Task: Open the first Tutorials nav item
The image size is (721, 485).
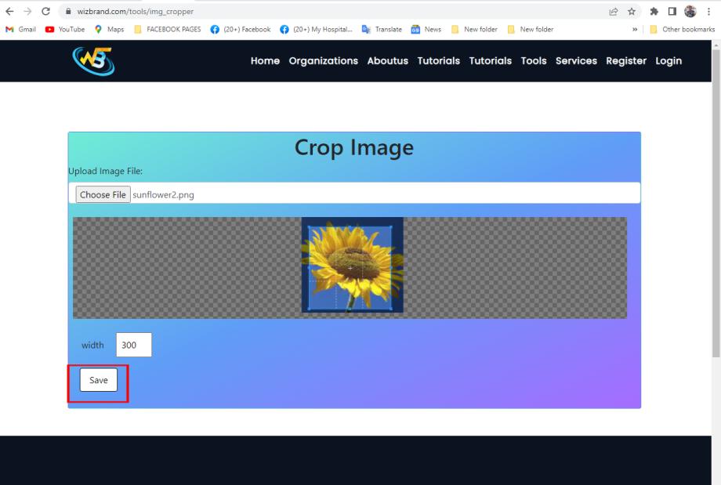Action: click(438, 60)
